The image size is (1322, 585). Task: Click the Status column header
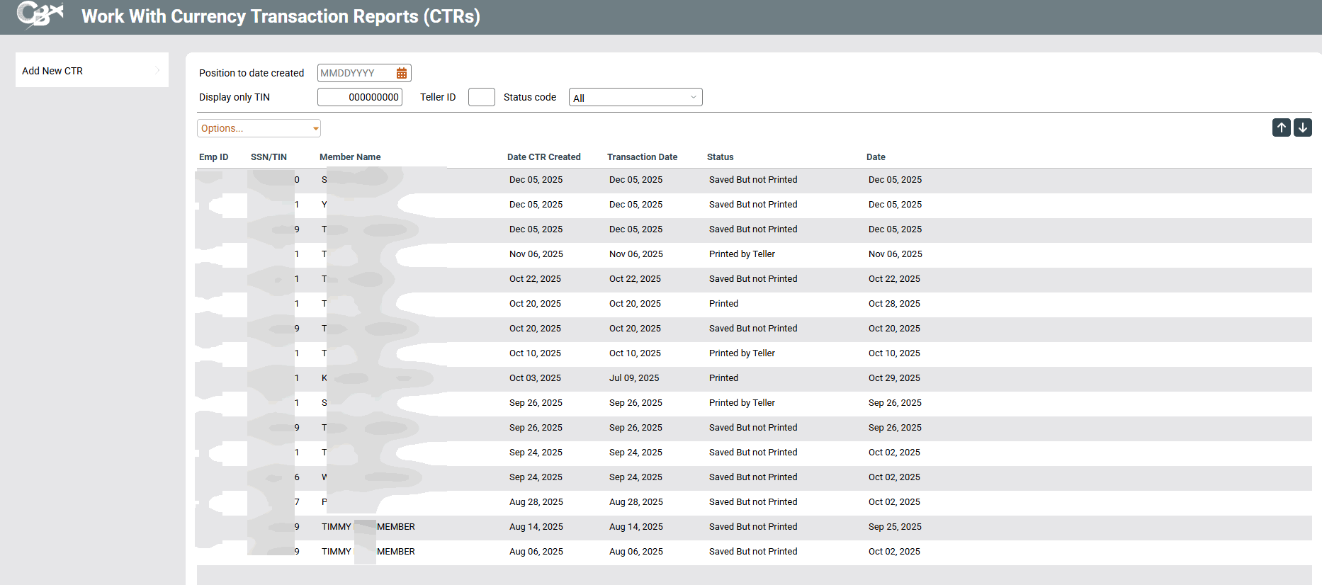pyautogui.click(x=720, y=157)
